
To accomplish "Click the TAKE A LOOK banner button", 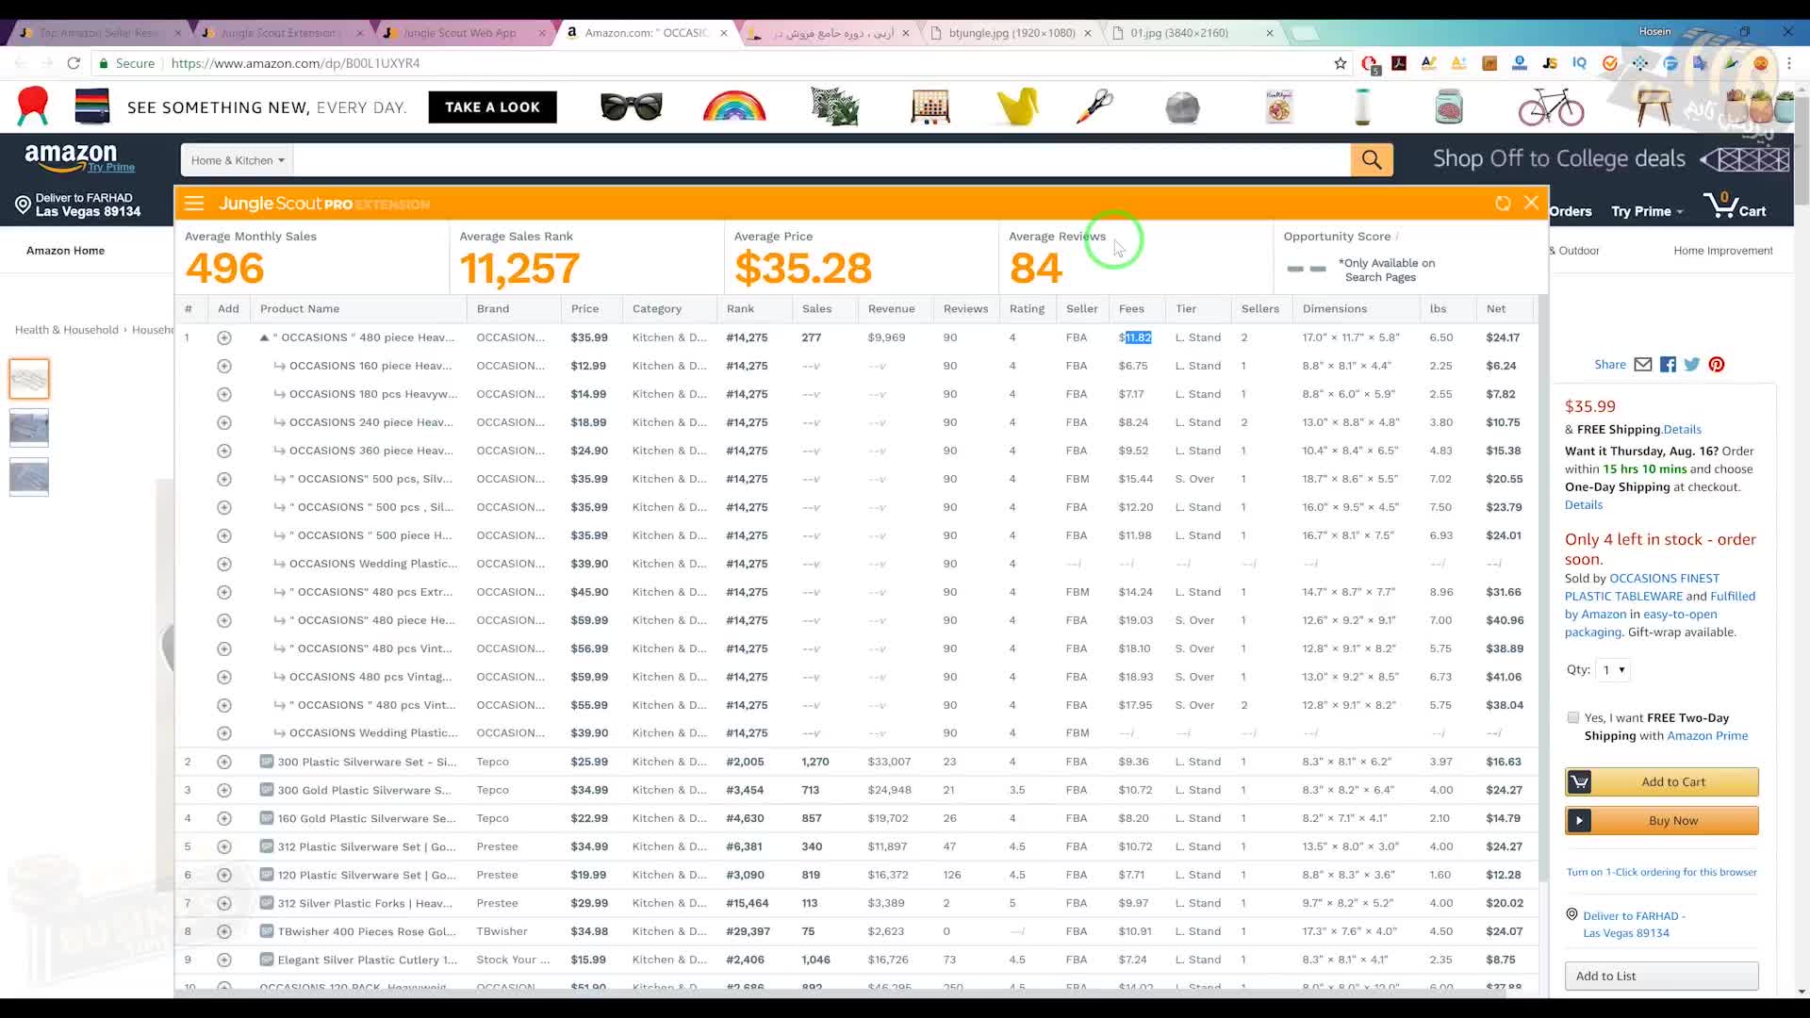I will point(492,107).
